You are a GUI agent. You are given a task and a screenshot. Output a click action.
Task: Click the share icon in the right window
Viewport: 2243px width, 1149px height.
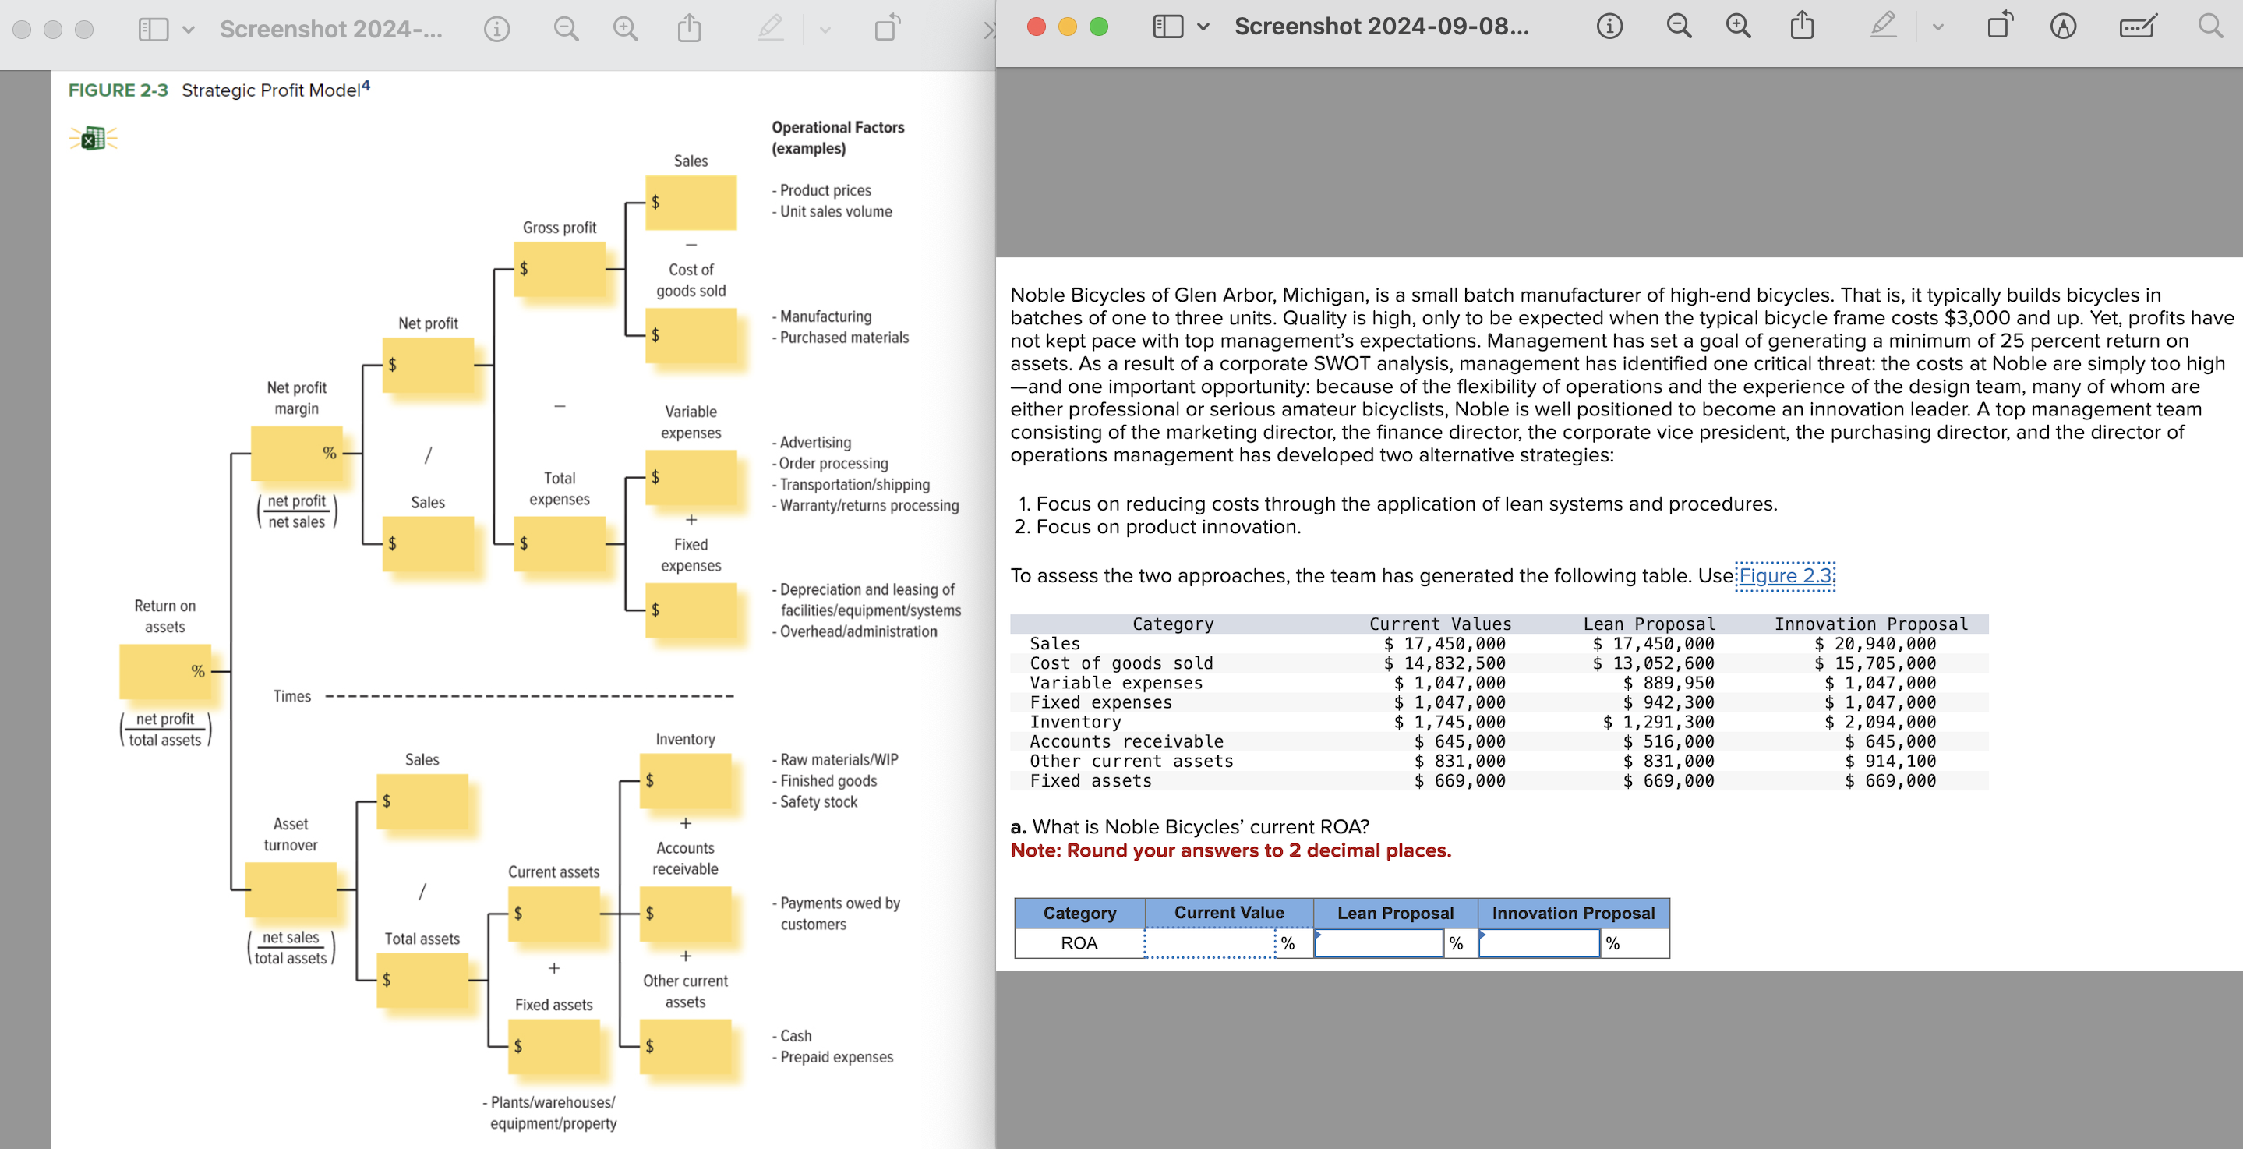(1802, 27)
